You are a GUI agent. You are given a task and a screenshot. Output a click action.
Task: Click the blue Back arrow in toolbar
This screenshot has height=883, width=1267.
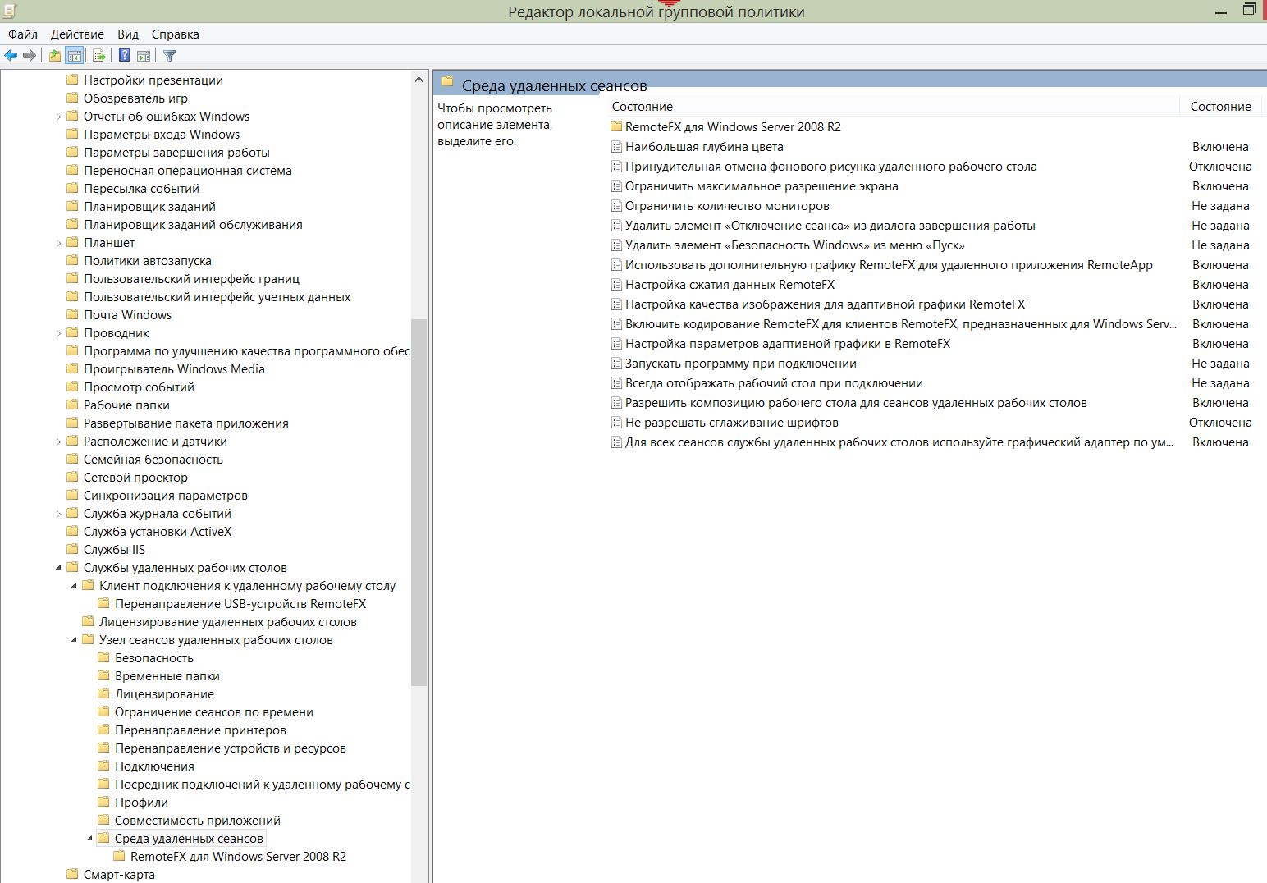click(x=11, y=56)
